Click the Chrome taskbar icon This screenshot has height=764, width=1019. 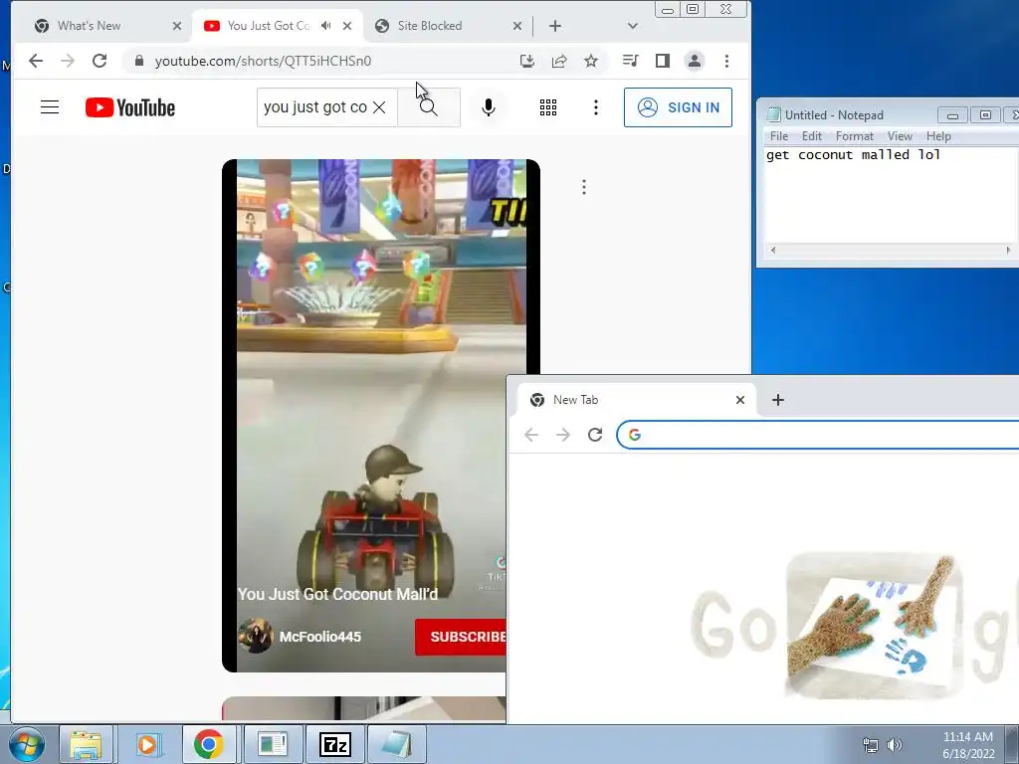(209, 744)
